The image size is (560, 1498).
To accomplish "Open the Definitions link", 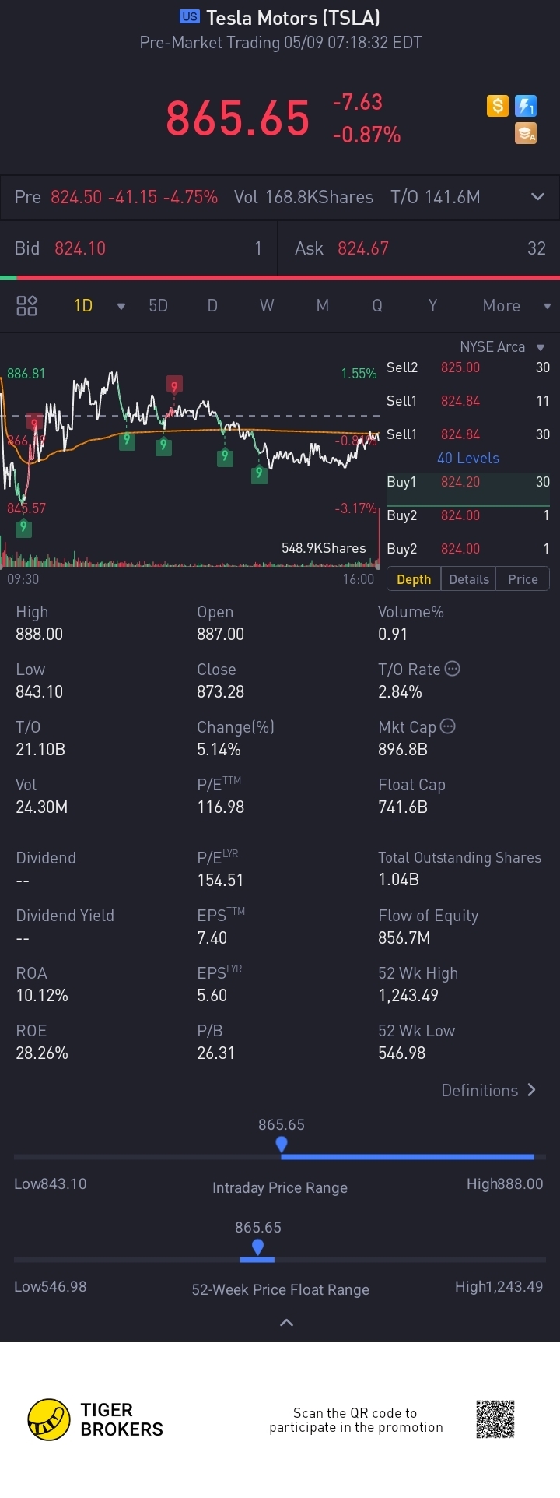I will click(x=488, y=1090).
